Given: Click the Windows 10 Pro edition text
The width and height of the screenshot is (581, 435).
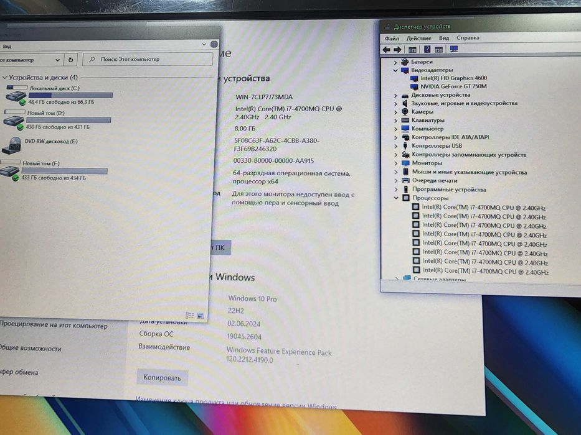Looking at the screenshot, I should click(252, 298).
